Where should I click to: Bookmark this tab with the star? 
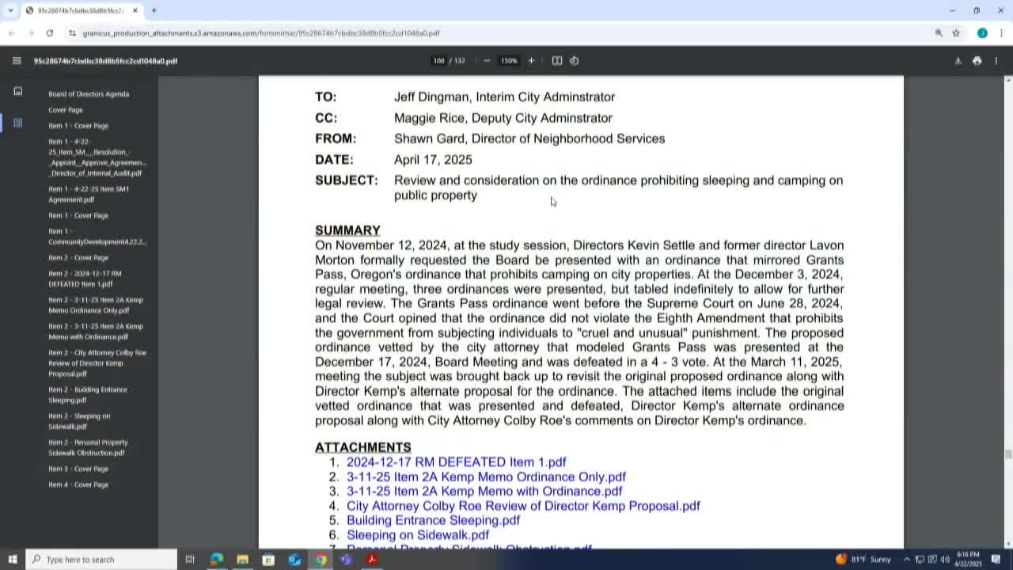pos(956,33)
